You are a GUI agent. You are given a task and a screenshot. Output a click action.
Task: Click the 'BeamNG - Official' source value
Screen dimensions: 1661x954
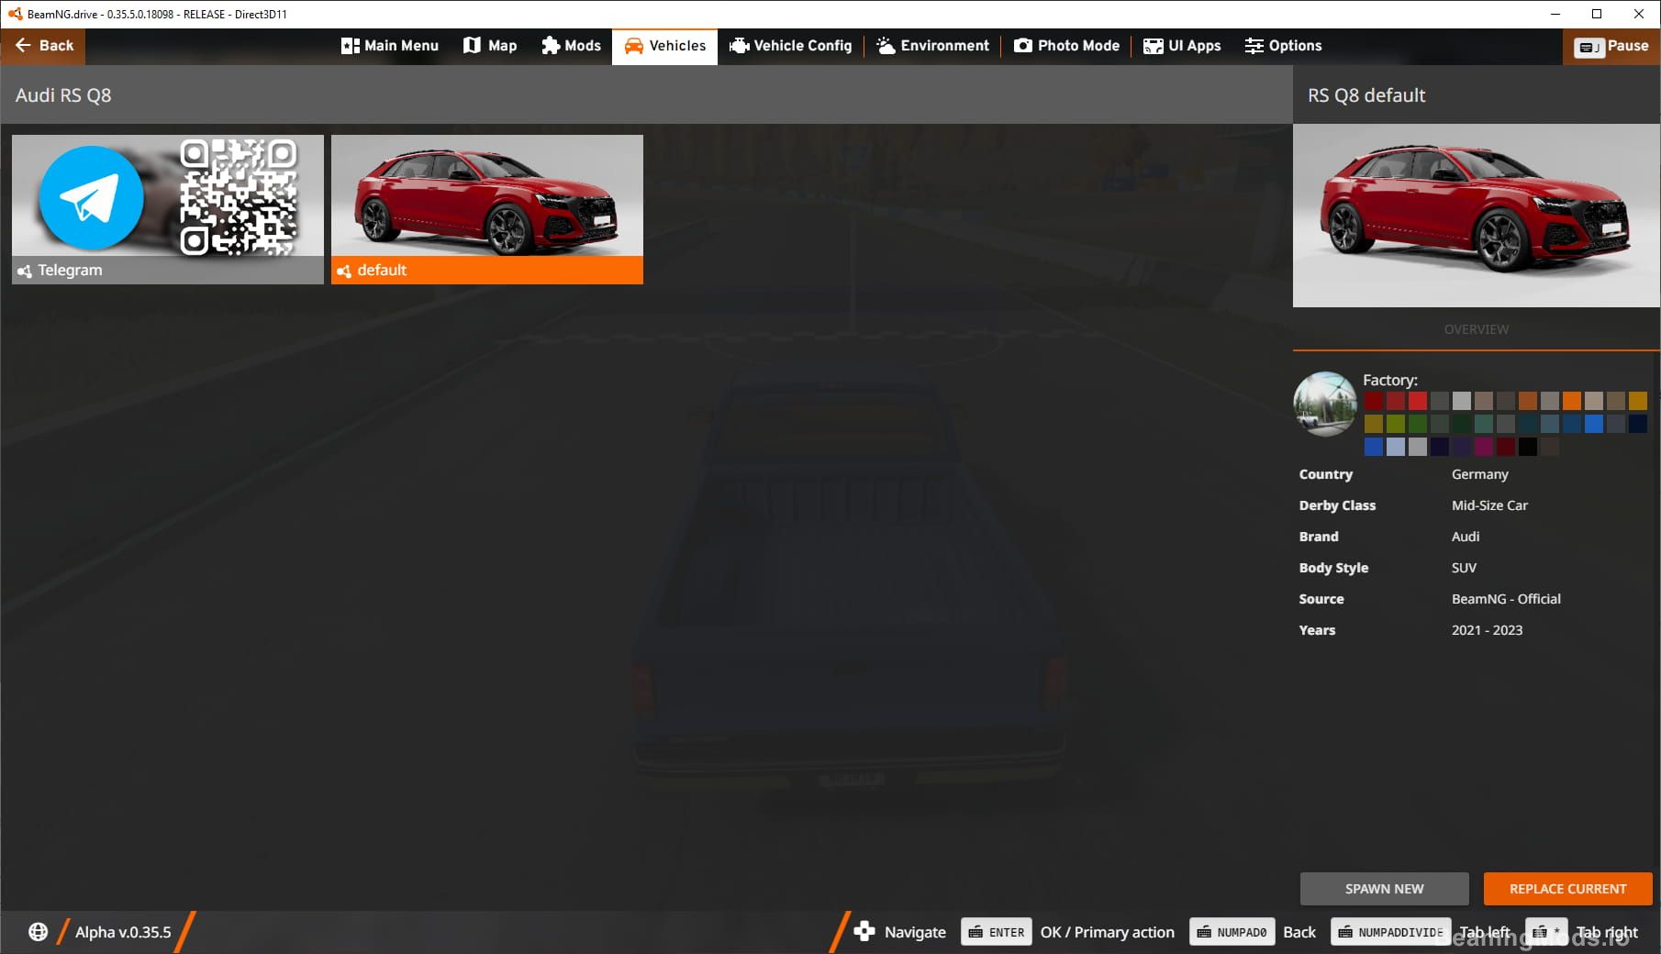(x=1506, y=599)
